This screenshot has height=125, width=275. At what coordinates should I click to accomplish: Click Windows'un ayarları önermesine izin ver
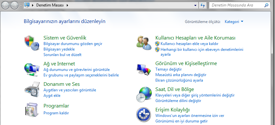coord(190,116)
